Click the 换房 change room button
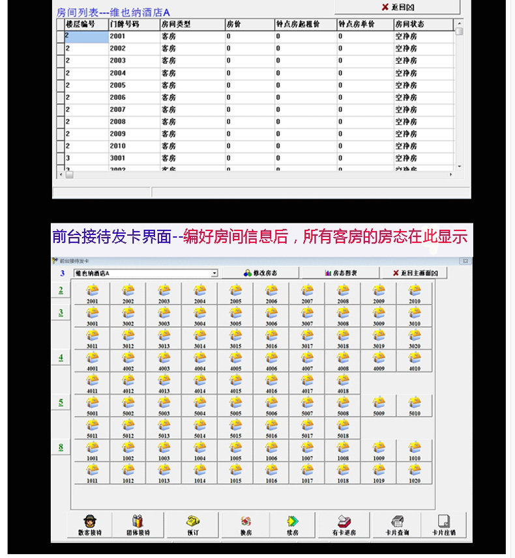Image resolution: width=515 pixels, height=558 pixels. click(246, 525)
